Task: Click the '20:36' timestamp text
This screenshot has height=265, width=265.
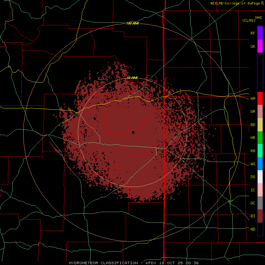Action: (192, 263)
